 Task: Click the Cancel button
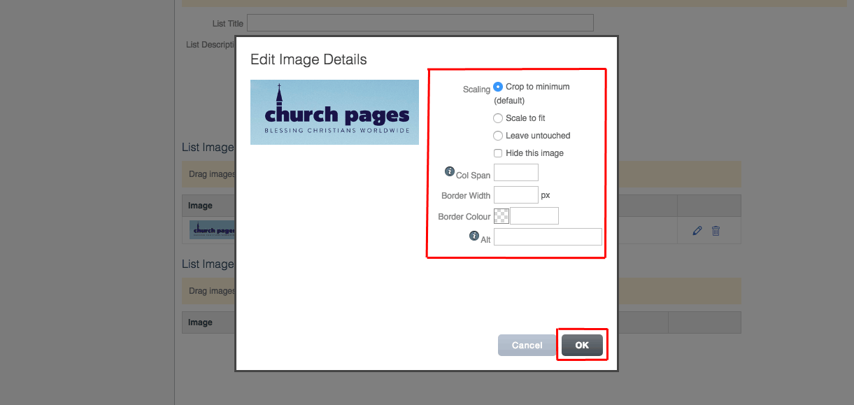click(527, 346)
